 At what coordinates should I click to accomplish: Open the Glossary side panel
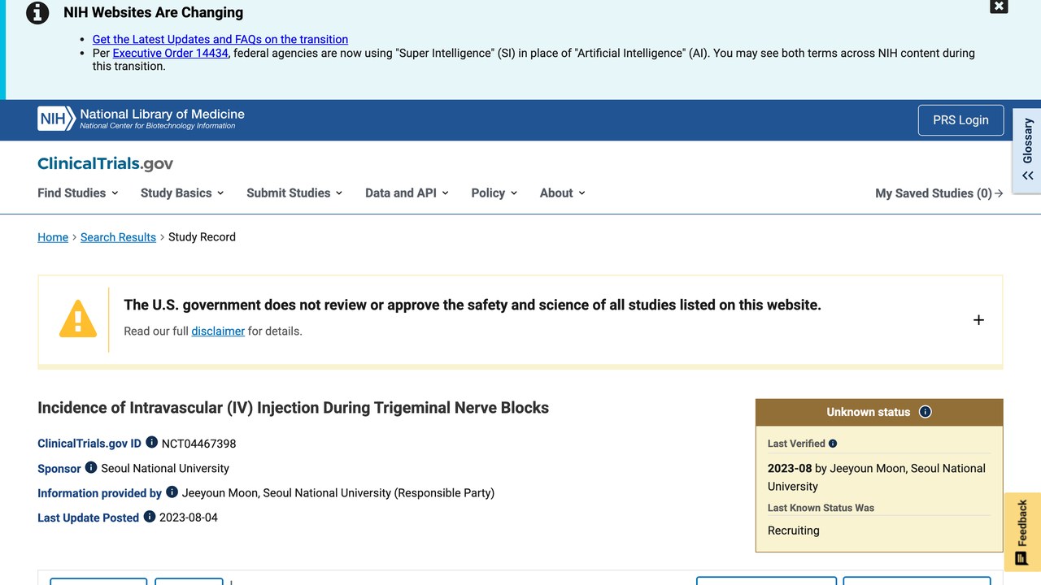(x=1028, y=151)
